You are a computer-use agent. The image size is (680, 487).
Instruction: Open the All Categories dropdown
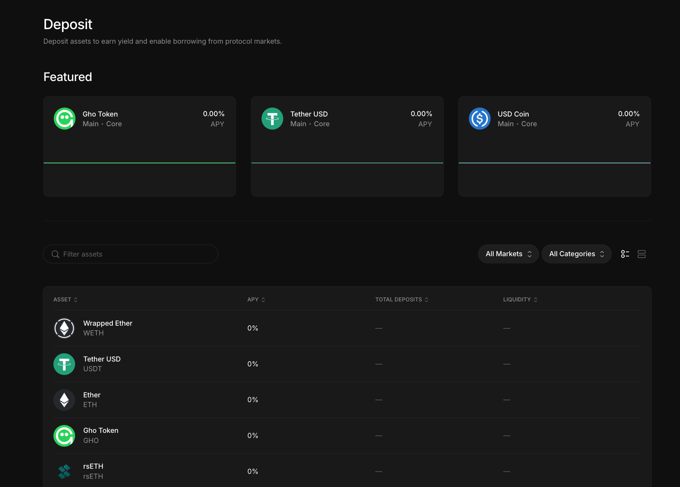576,254
